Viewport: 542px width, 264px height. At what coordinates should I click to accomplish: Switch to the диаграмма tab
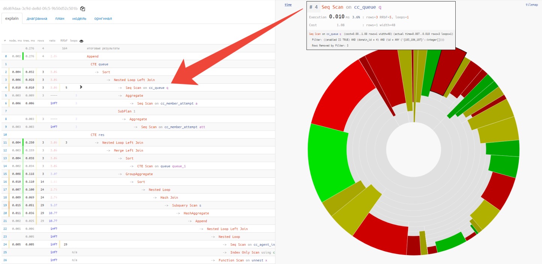click(37, 18)
